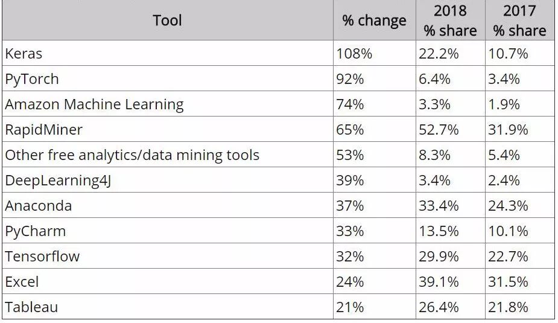Click the Keras tool name cell
Image resolution: width=558 pixels, height=323 pixels.
168,53
